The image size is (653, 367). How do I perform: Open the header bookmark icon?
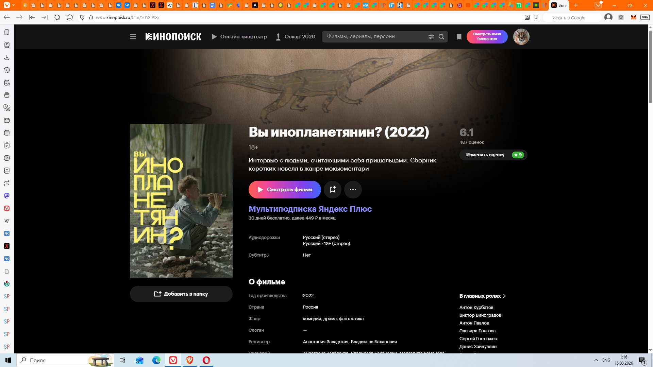click(459, 37)
